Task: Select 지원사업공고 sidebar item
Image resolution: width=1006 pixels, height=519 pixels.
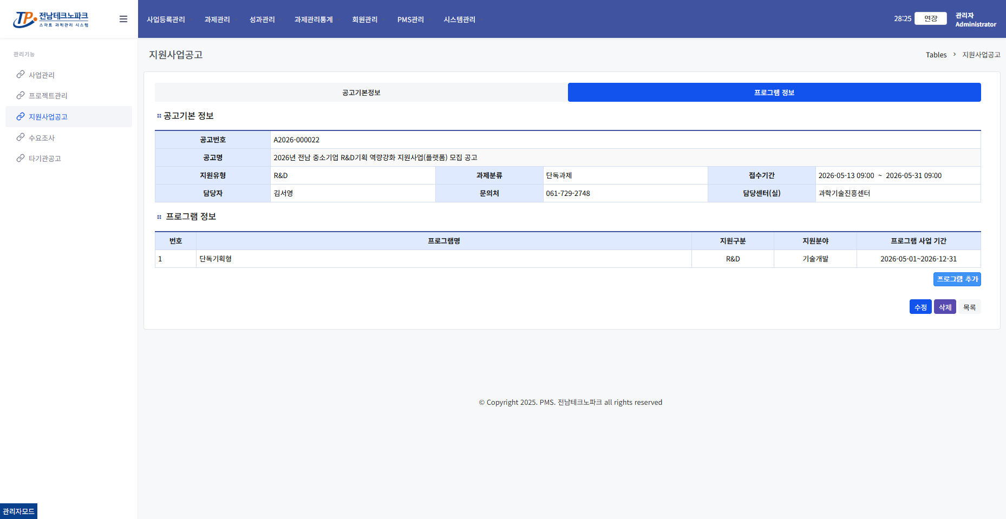Action: click(x=69, y=116)
